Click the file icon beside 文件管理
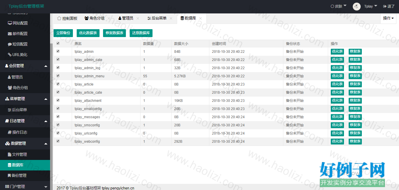 click(x=9, y=154)
